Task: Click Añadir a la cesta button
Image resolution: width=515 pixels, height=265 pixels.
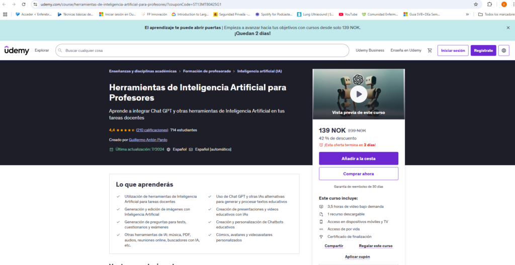Action: tap(358, 159)
